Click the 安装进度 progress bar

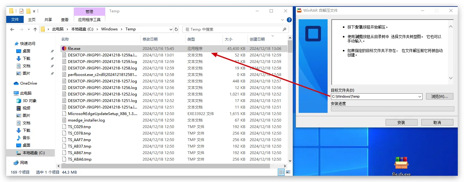(x=392, y=109)
